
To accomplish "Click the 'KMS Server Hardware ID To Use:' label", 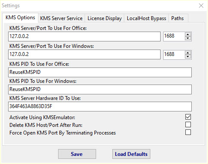I will [x=45, y=98].
